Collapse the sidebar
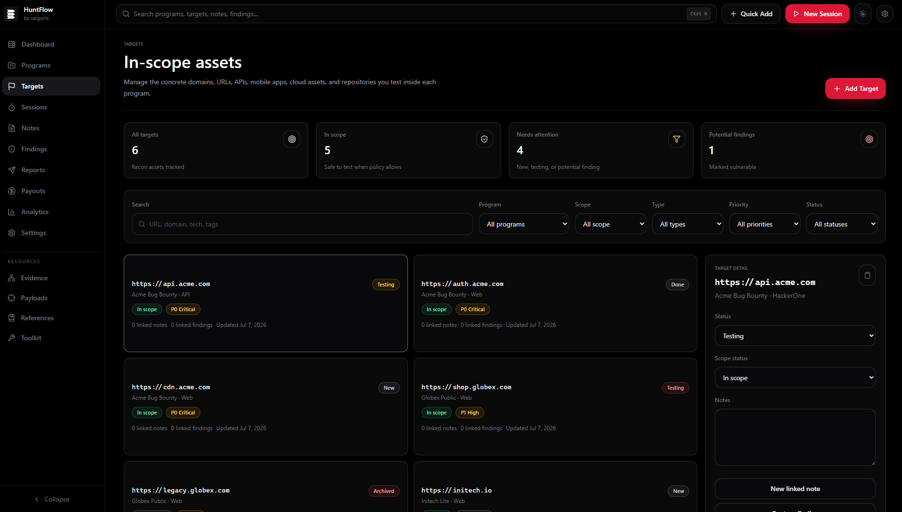This screenshot has width=902, height=512. 52,499
